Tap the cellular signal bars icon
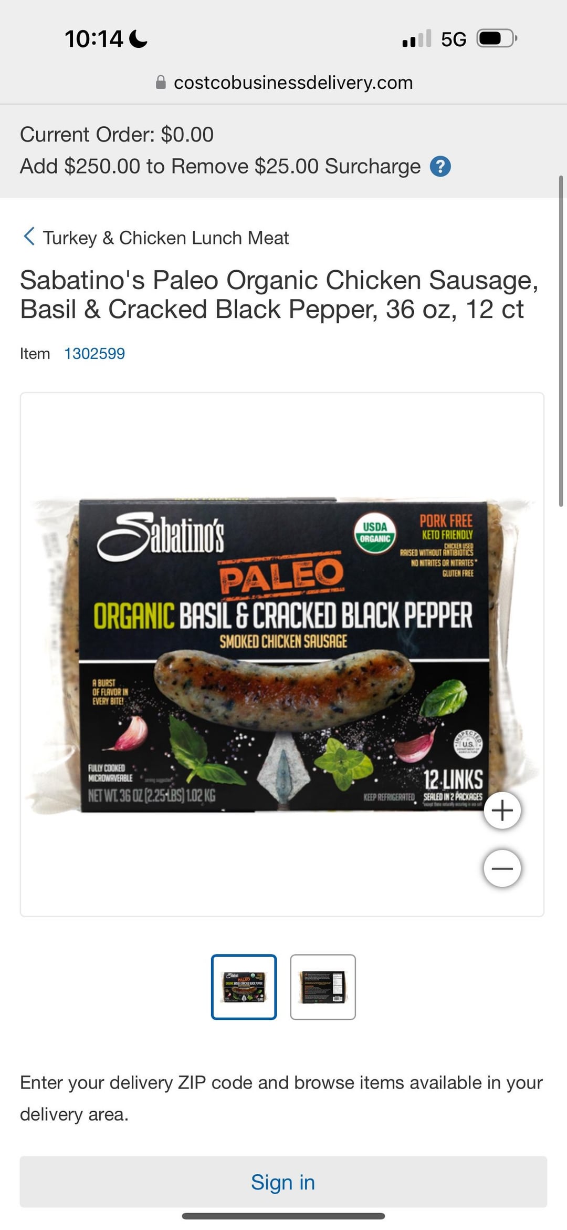 (x=416, y=38)
